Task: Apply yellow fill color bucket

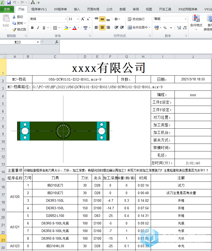Action: click(x=66, y=28)
